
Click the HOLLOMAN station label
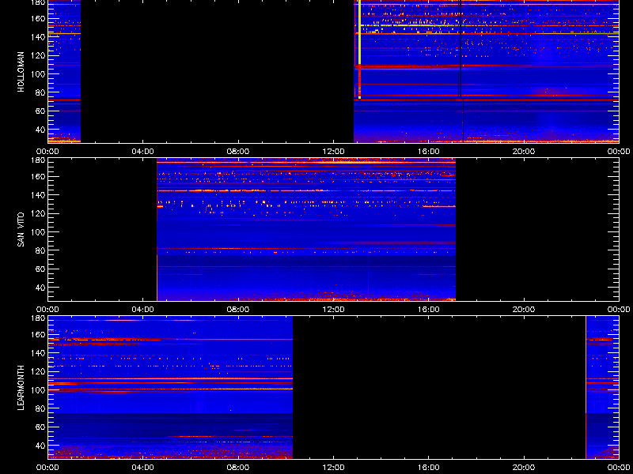pos(21,72)
